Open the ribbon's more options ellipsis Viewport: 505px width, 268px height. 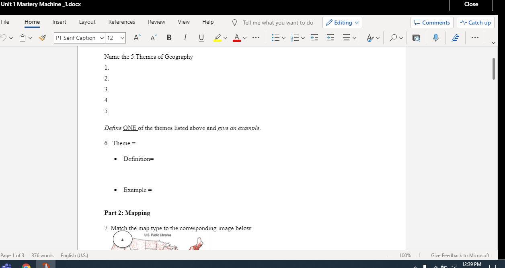(475, 38)
